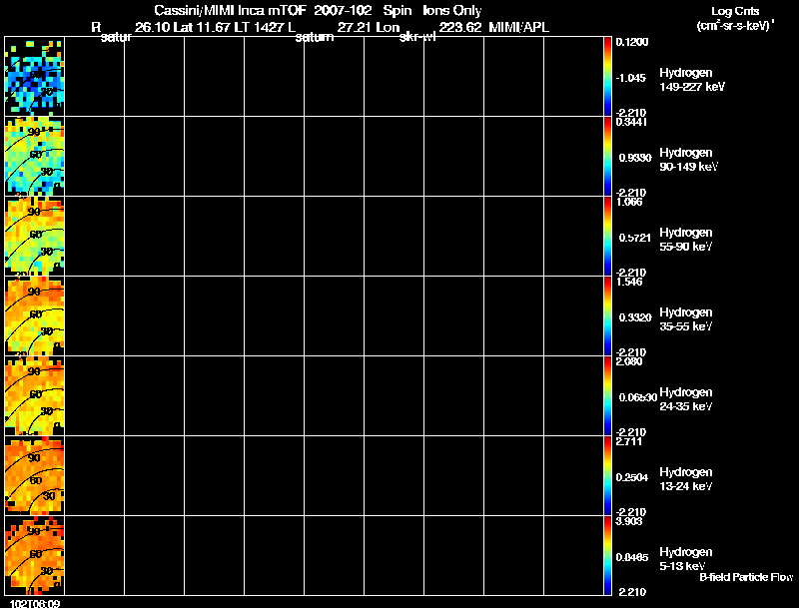Image resolution: width=799 pixels, height=608 pixels.
Task: Click the 'Hydrogen 35-55 keV' label
Action: [686, 319]
